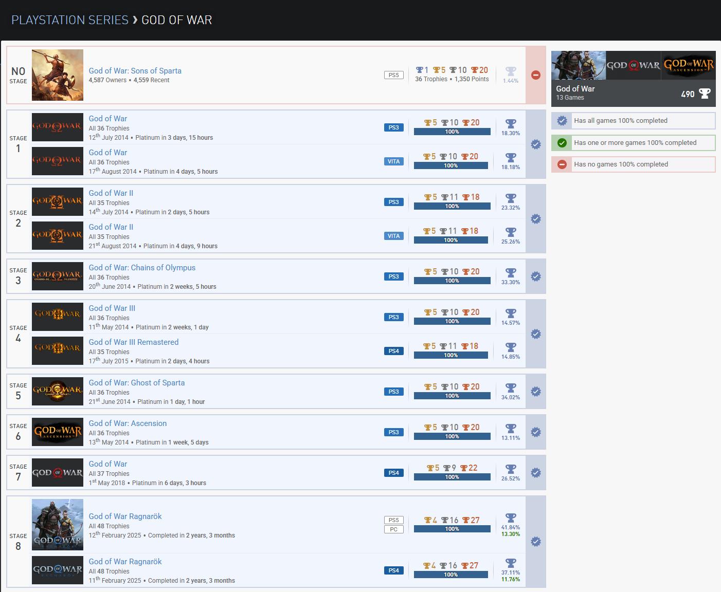721x592 pixels.
Task: Open the God of War Ragnarök PS5 title
Action: 125,516
